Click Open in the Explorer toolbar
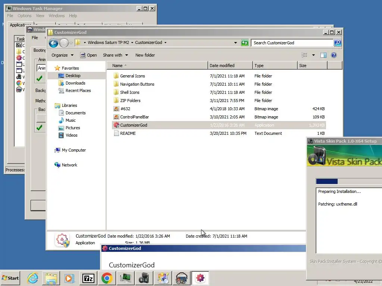 click(89, 55)
